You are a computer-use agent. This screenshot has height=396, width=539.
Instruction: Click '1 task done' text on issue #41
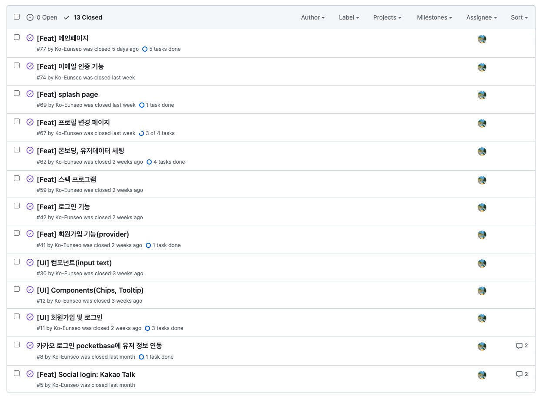(167, 245)
